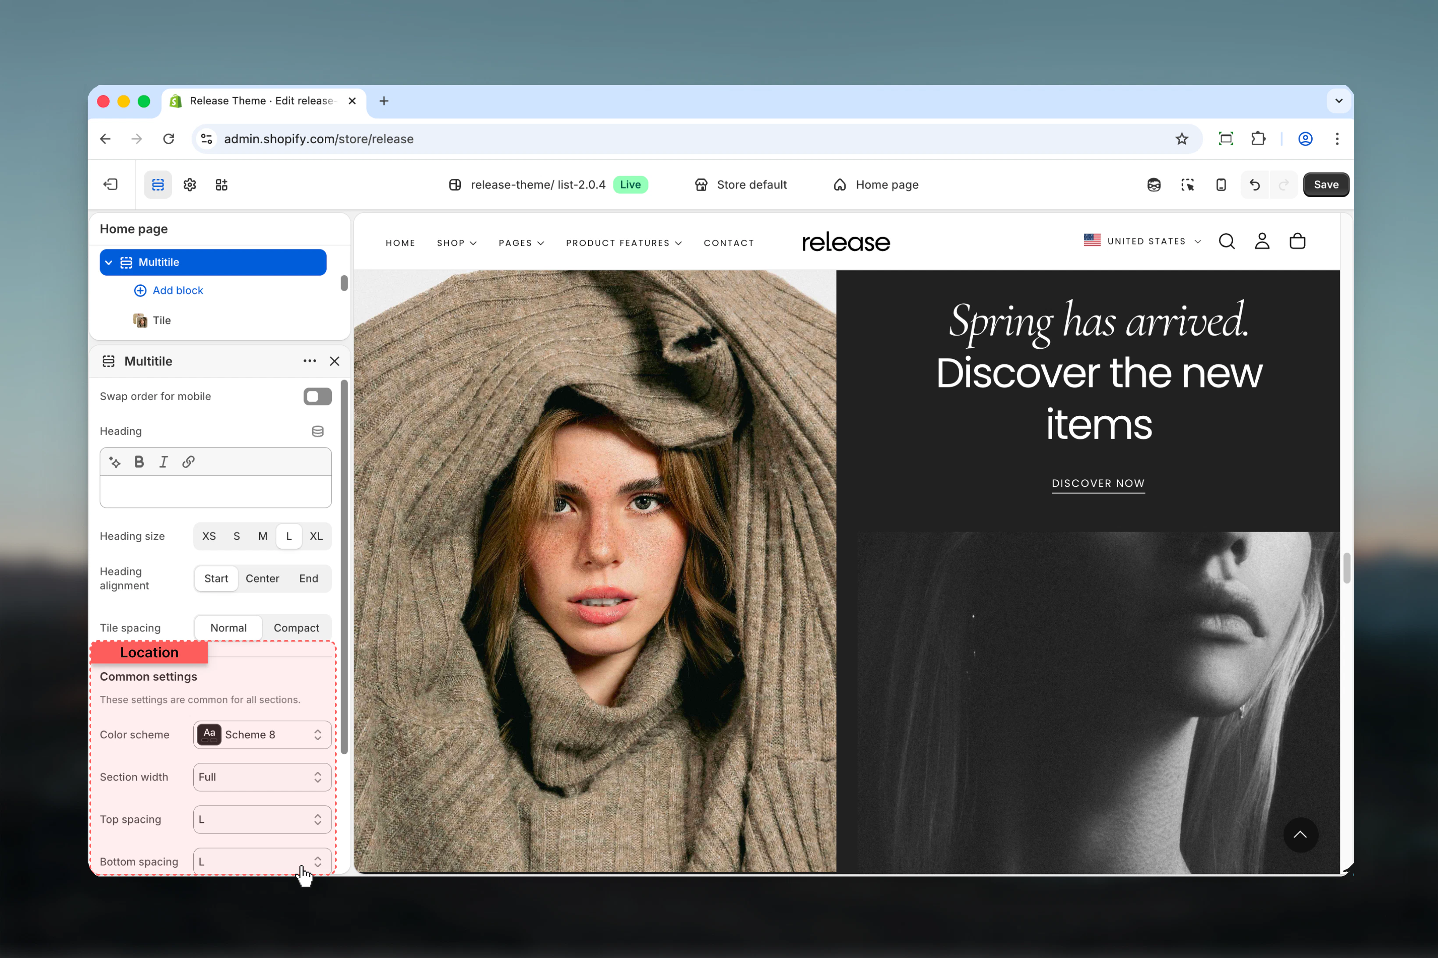Open the storefront account icon
This screenshot has height=958, width=1438.
coord(1262,241)
